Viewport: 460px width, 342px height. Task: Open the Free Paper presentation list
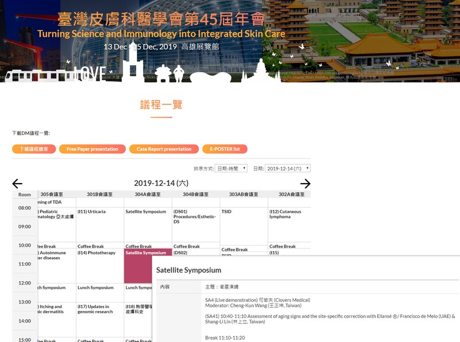coord(93,149)
